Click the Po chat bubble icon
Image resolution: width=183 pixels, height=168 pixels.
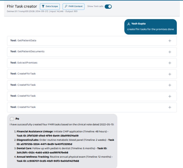point(12,119)
